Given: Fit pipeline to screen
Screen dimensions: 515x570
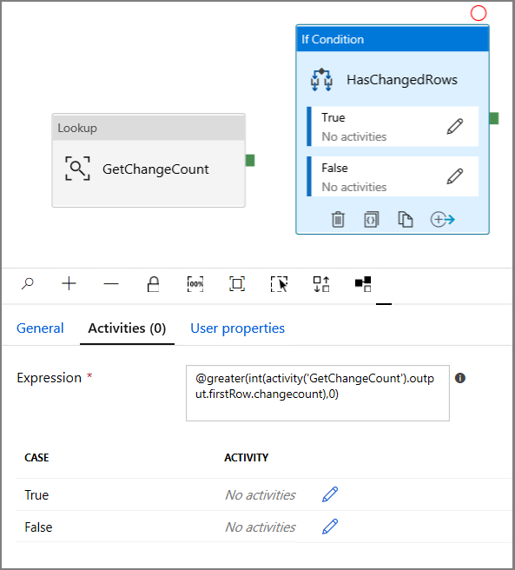Looking at the screenshot, I should (237, 284).
